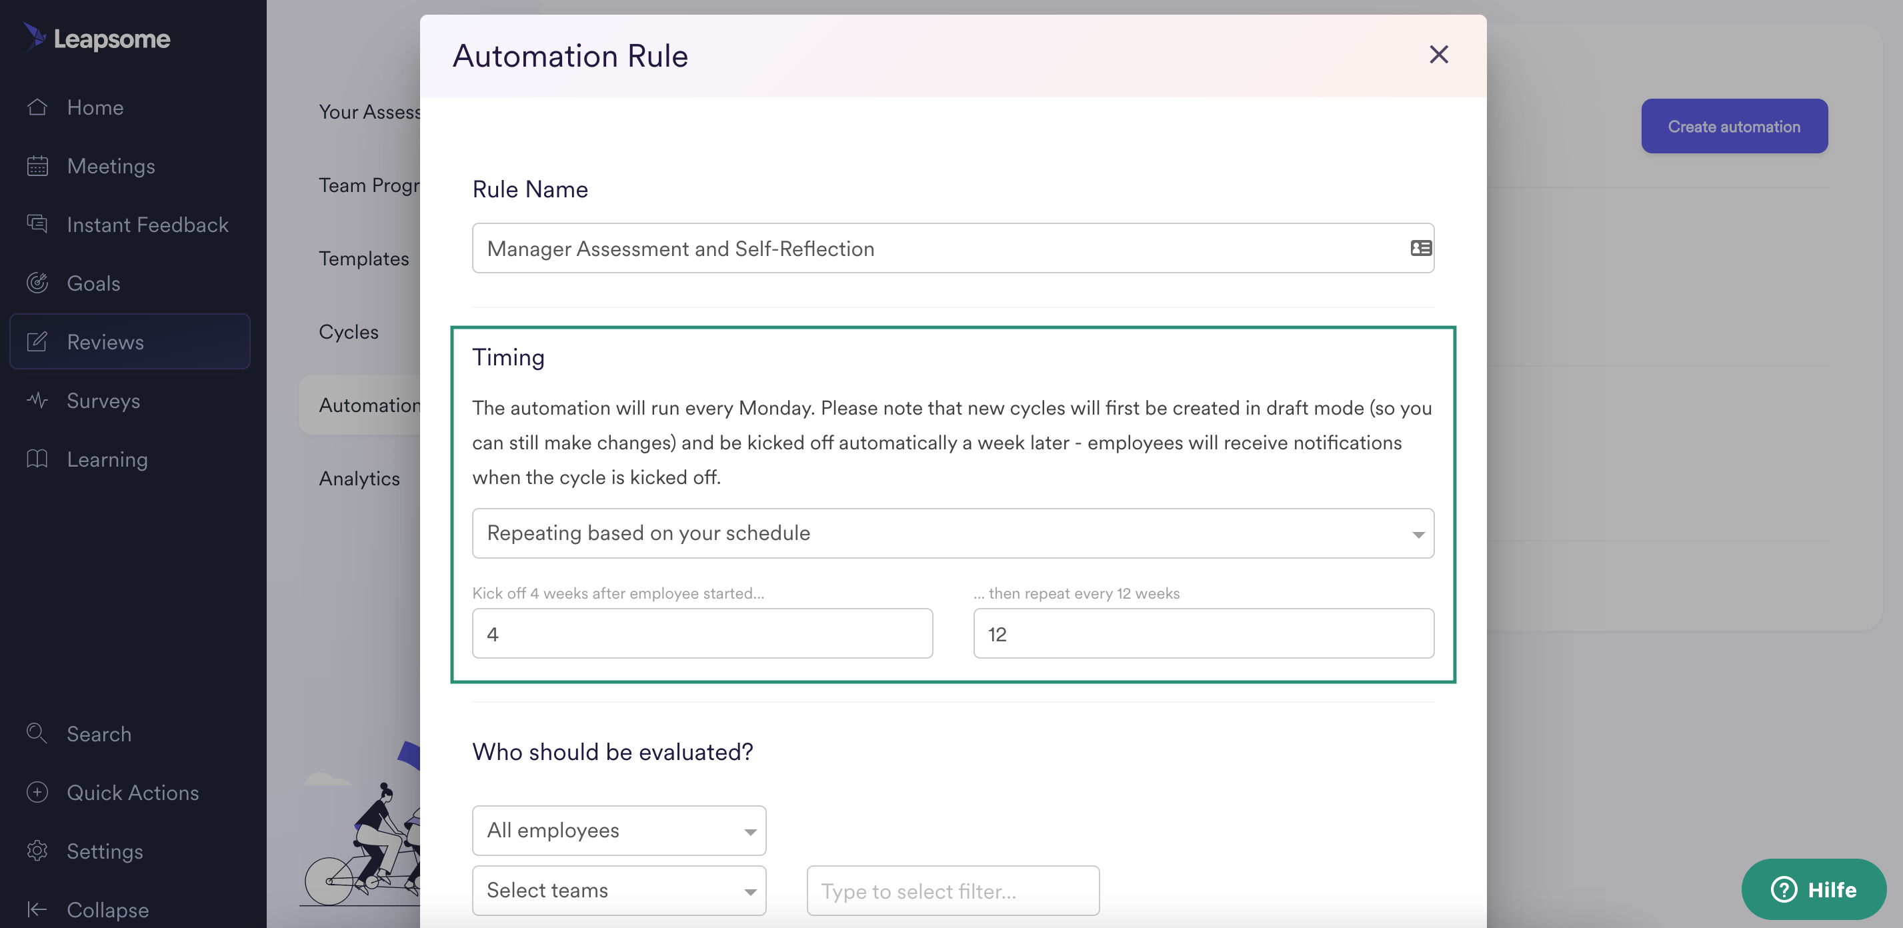Switch to Team Progress tab

click(369, 185)
